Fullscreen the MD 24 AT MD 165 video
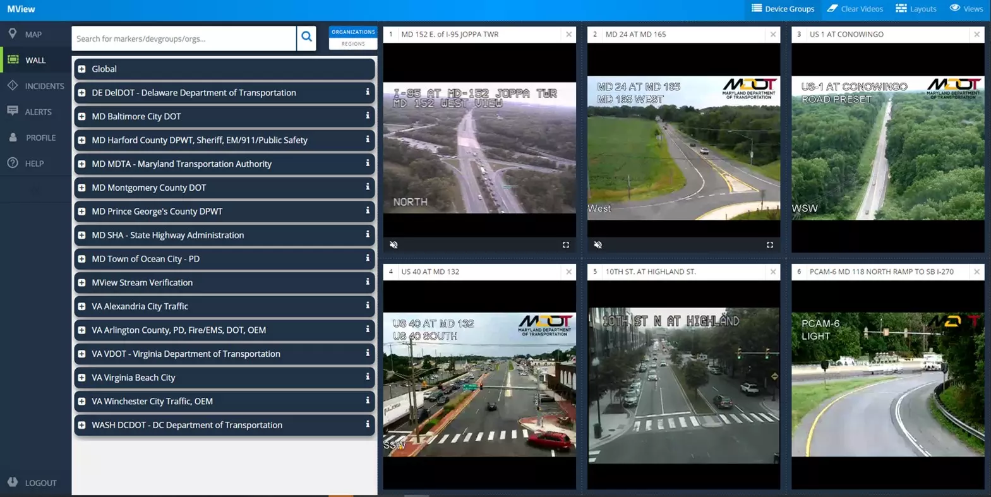The image size is (991, 497). [770, 245]
